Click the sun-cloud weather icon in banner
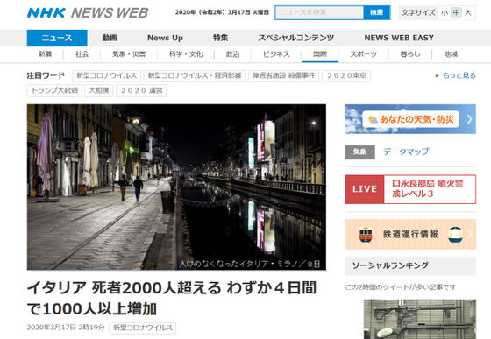Image resolution: width=491 pixels, height=339 pixels. tap(373, 119)
